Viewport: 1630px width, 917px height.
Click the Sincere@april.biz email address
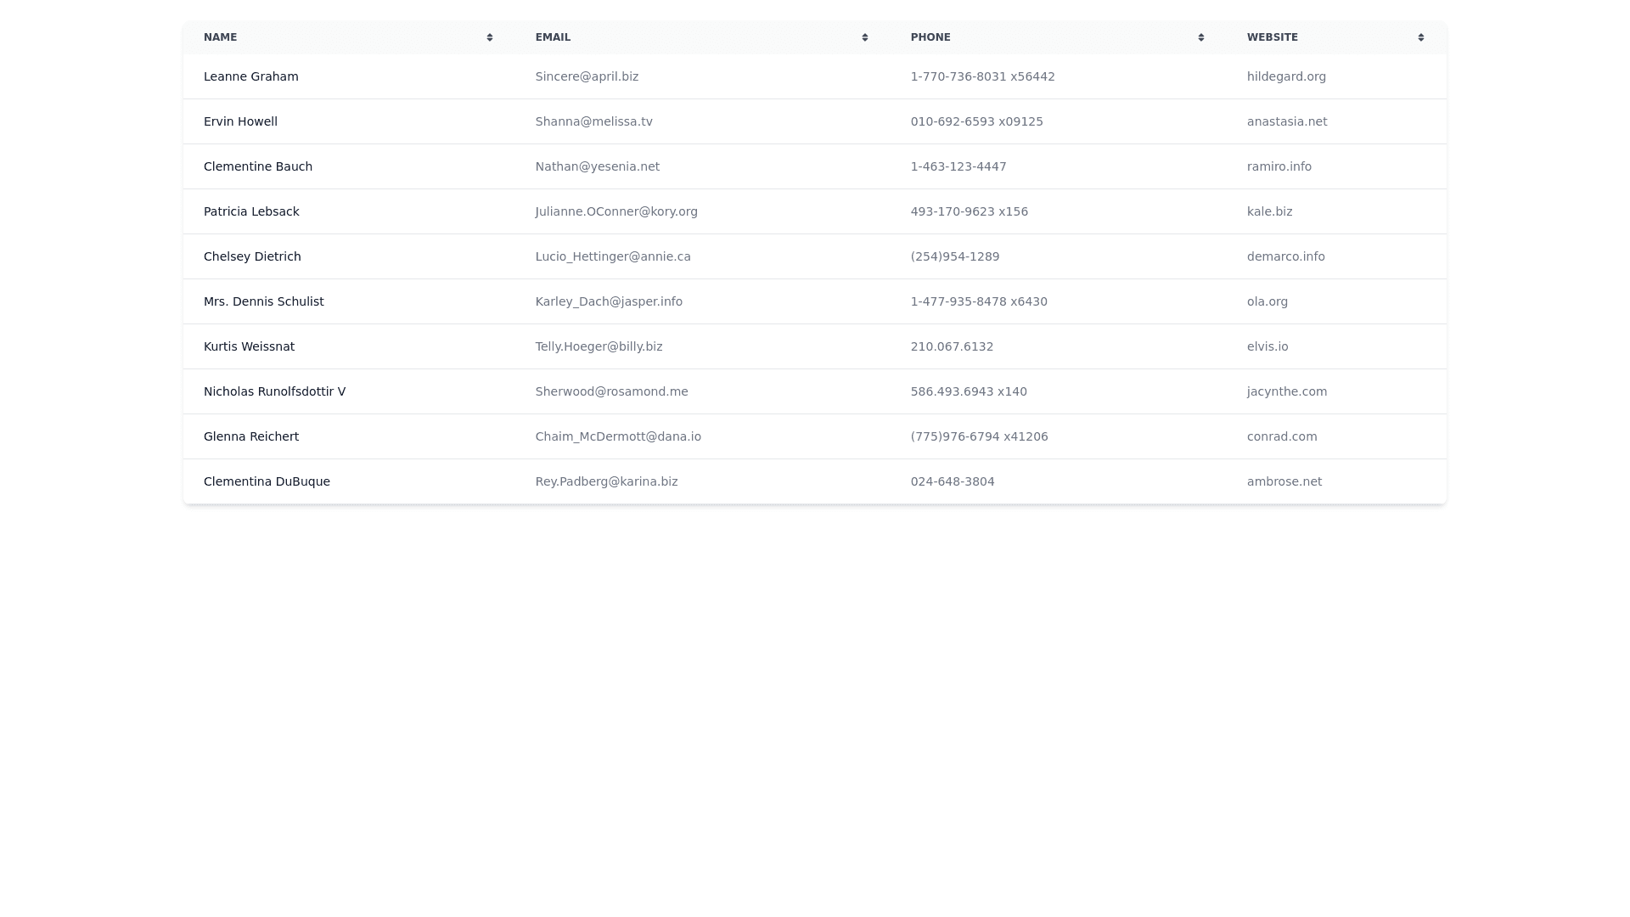[x=587, y=76]
